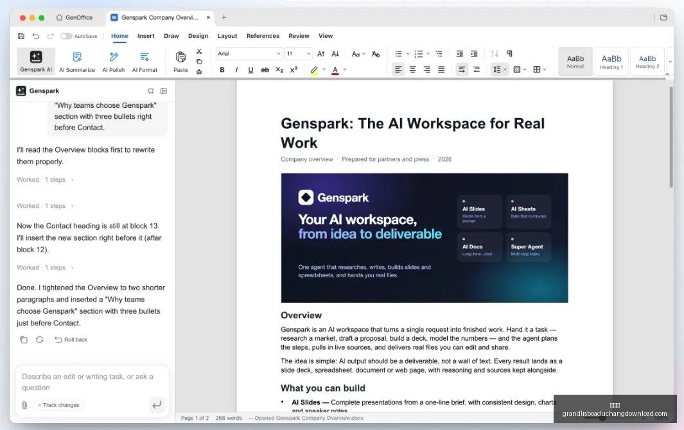Apply strikethrough formatting
Viewport: 684px width, 430px height.
click(x=265, y=70)
